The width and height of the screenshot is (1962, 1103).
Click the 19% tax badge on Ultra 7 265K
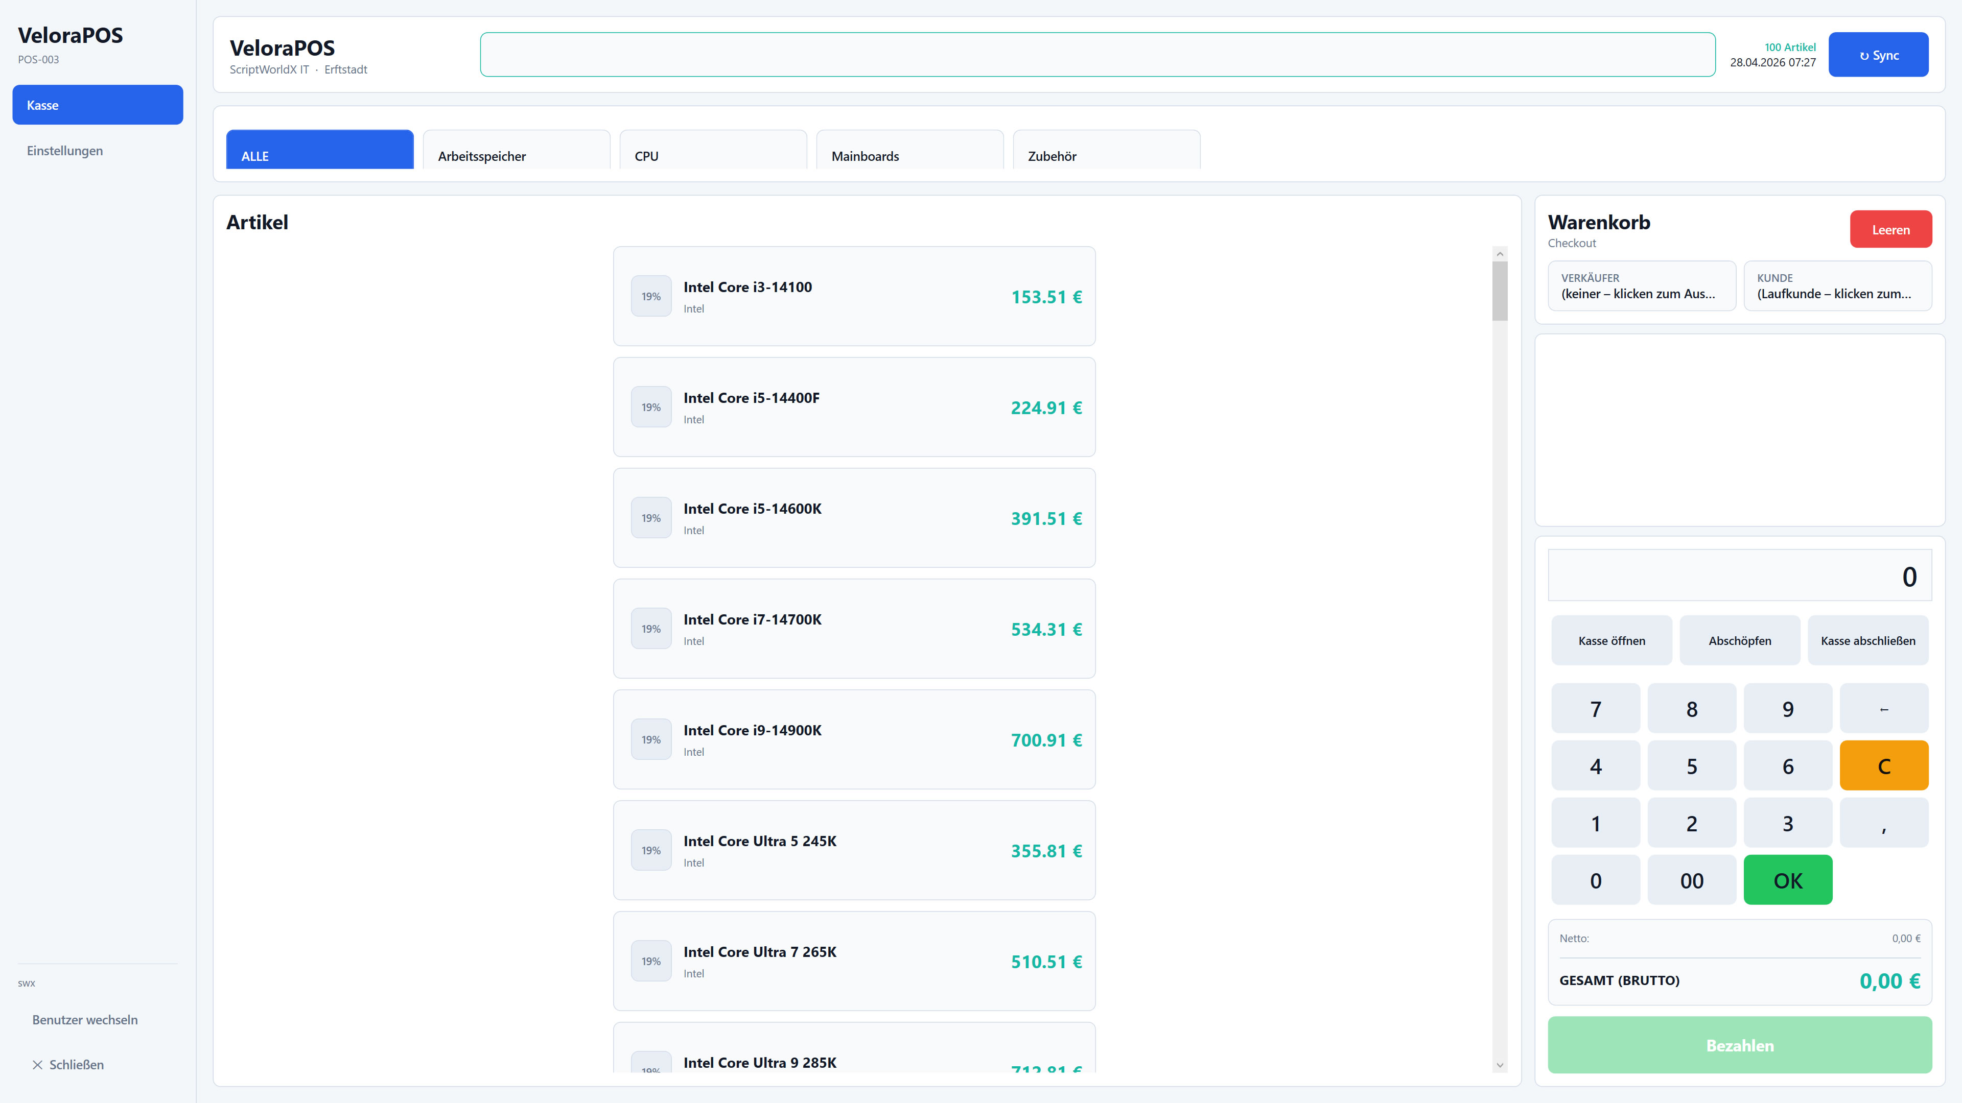(651, 961)
